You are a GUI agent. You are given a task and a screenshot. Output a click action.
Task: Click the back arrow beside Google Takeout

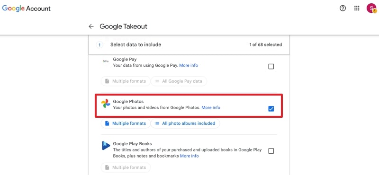tap(91, 26)
